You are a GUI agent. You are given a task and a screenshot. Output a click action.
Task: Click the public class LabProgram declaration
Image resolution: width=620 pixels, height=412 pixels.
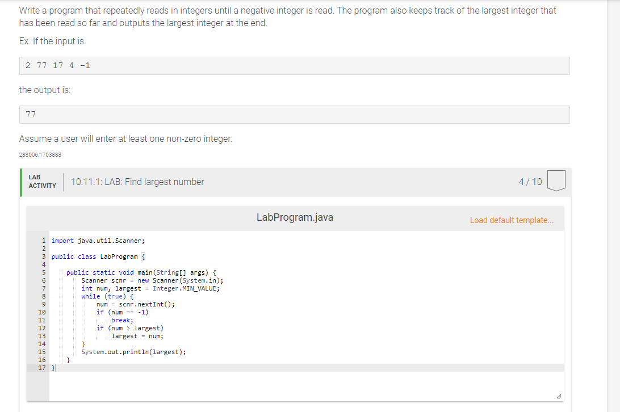pos(95,256)
